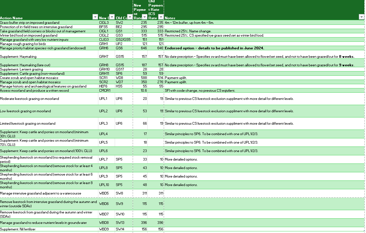
Task: Click the GS2/GS5 old code cell
Action: 124,39
